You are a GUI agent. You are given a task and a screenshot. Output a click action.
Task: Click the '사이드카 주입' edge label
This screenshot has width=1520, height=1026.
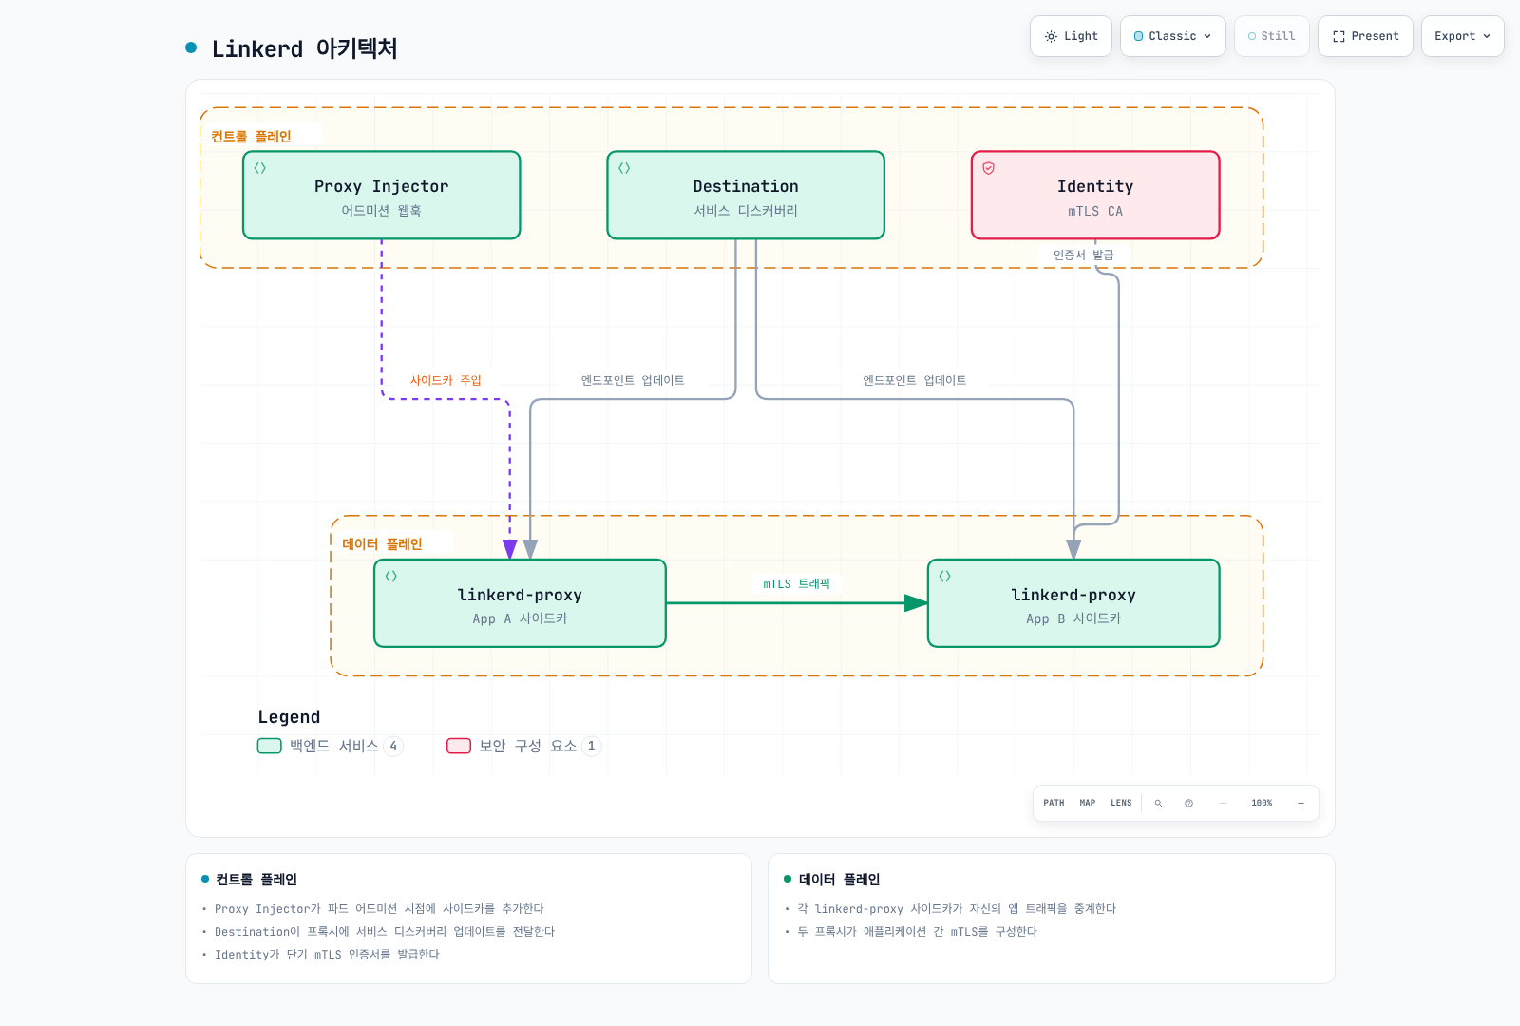pyautogui.click(x=446, y=380)
